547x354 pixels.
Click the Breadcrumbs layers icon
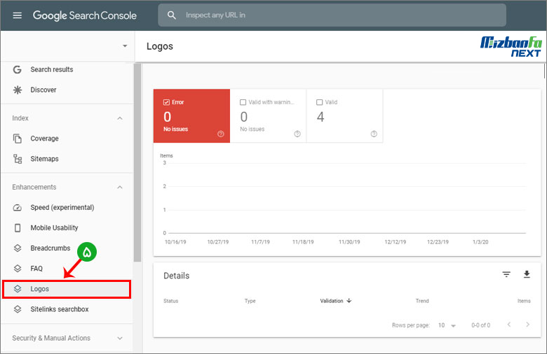click(17, 248)
